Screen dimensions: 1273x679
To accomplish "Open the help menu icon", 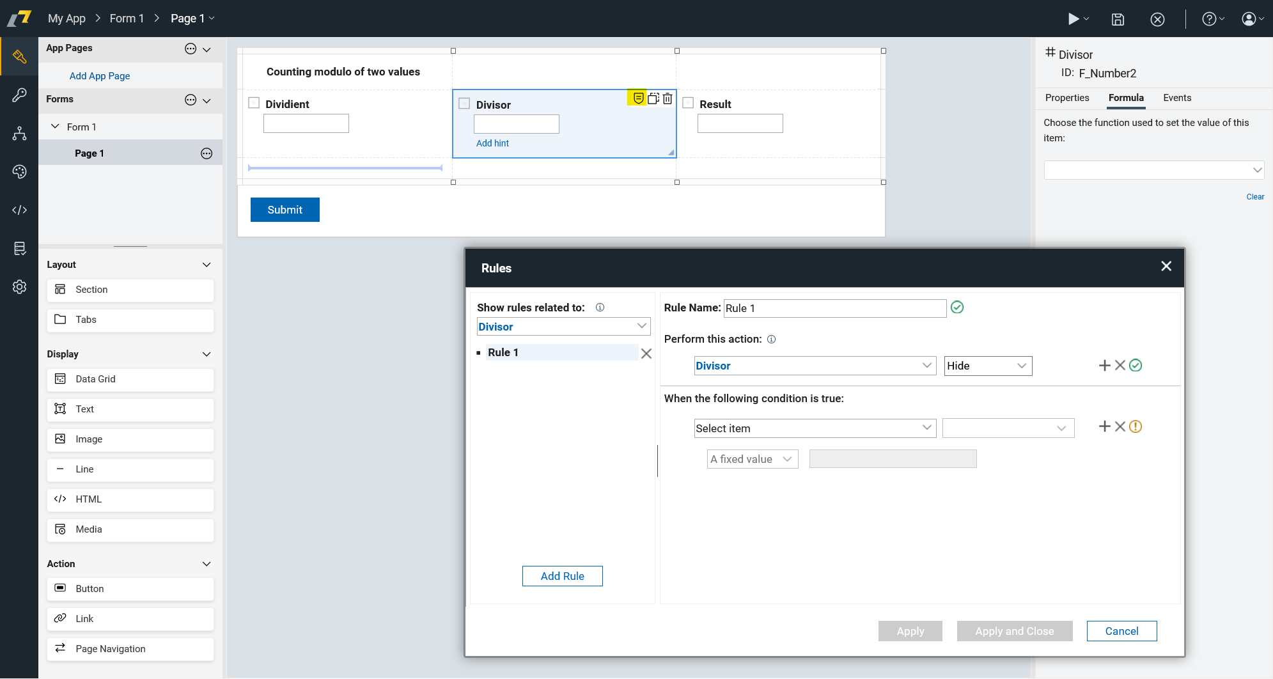I will click(x=1208, y=19).
